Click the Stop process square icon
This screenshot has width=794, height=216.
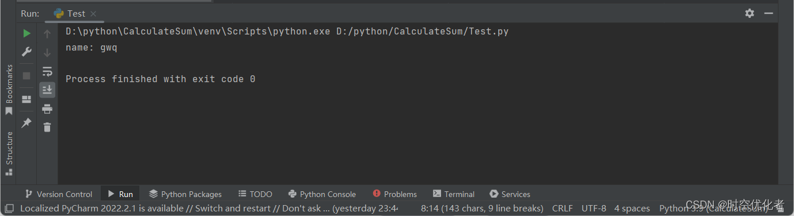click(x=26, y=76)
